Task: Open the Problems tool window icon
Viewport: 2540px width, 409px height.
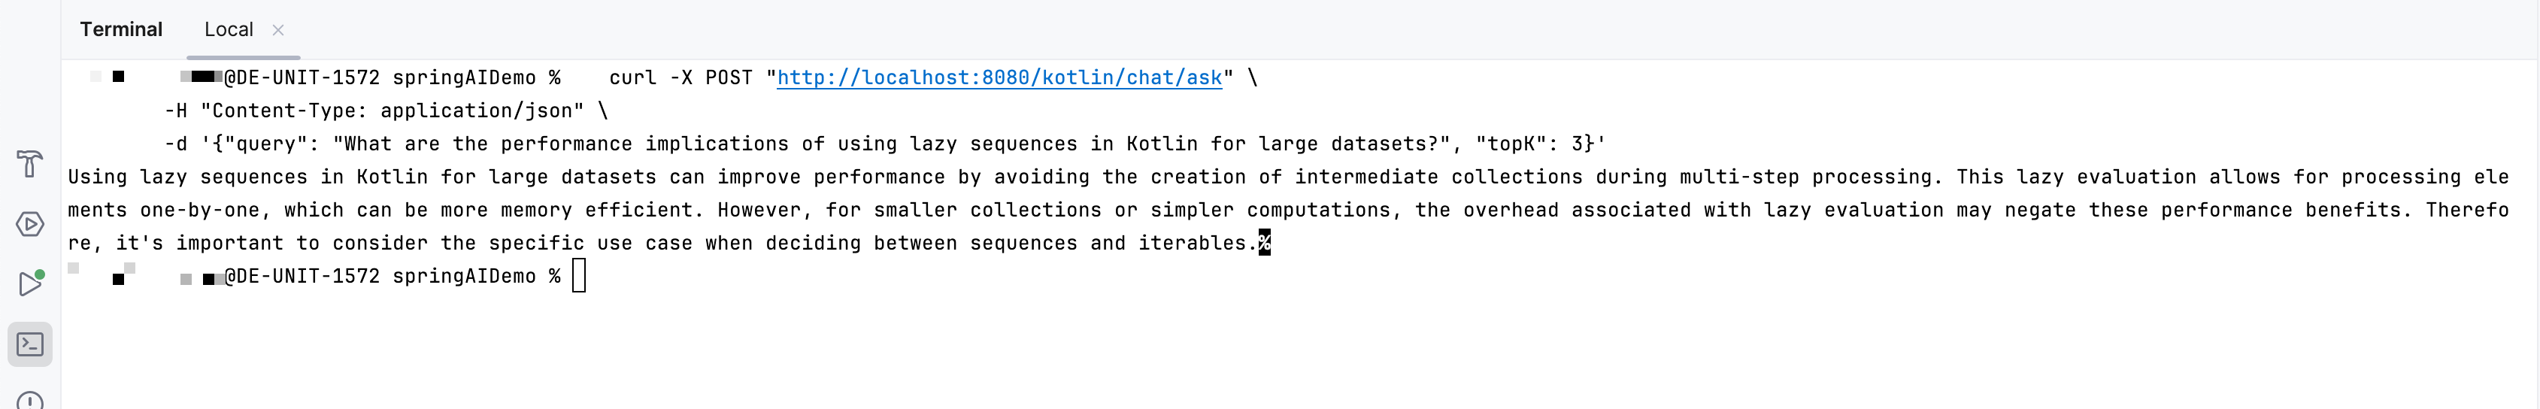Action: 29,401
